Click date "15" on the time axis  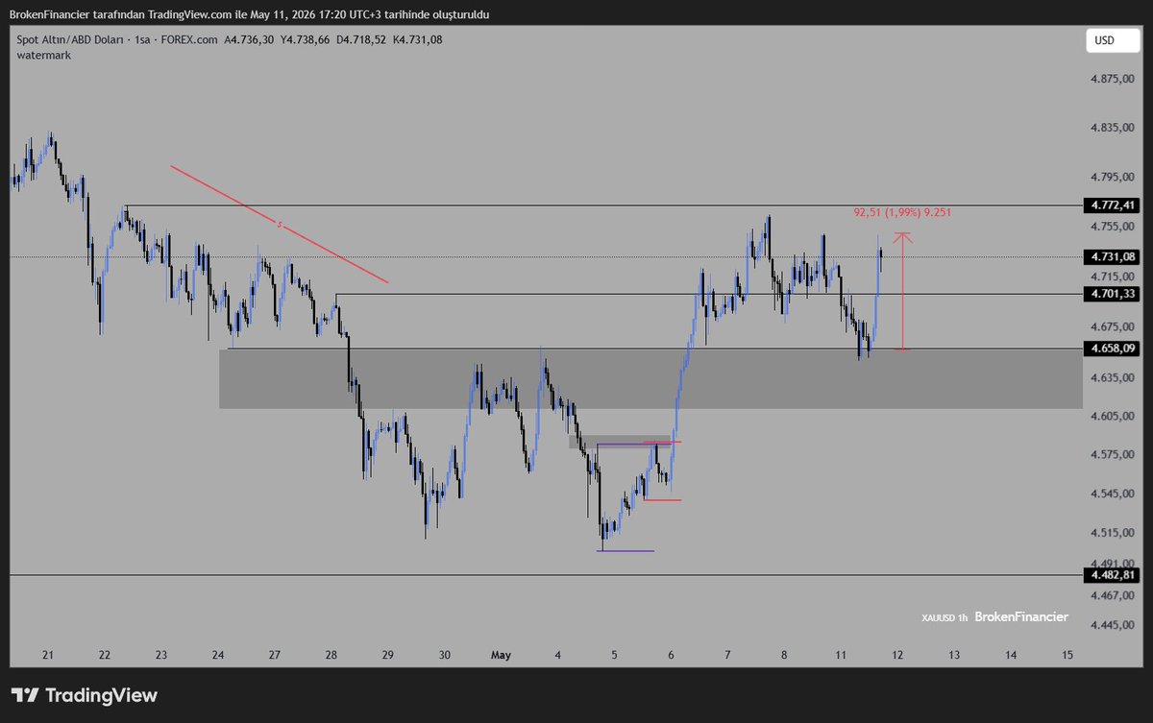pos(1067,655)
